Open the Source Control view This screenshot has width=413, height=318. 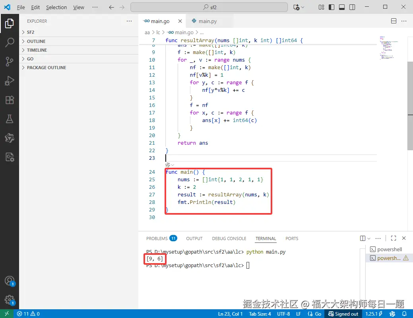click(x=10, y=62)
